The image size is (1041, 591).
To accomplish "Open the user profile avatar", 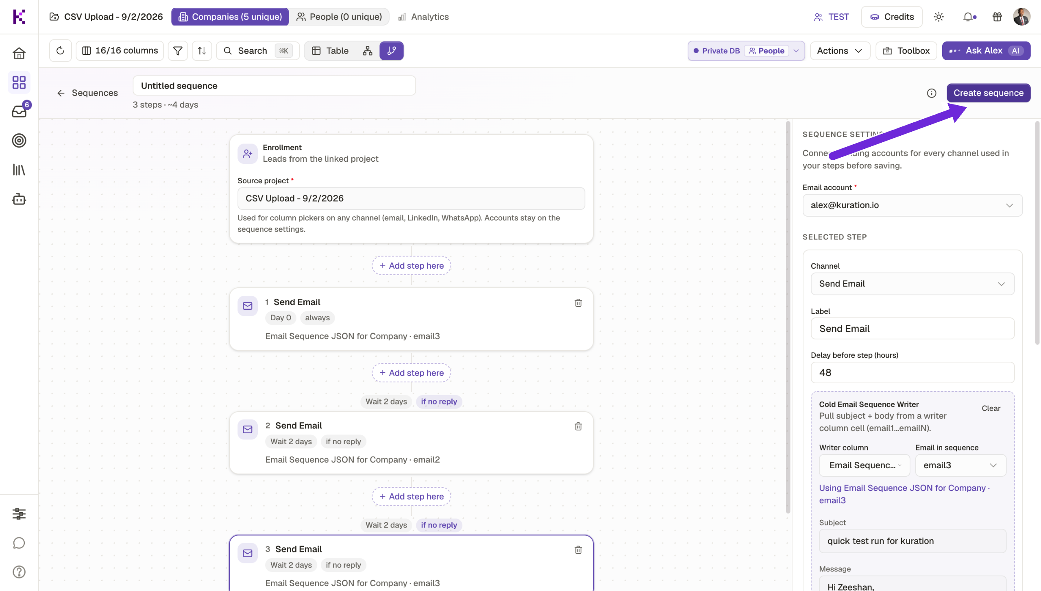I will [x=1021, y=17].
